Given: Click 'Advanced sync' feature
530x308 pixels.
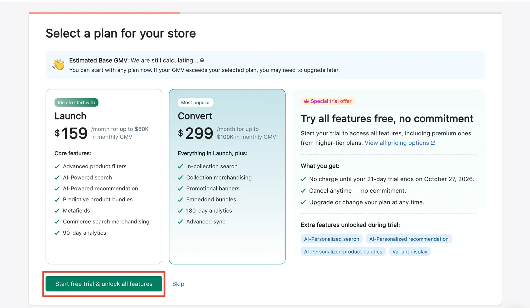Looking at the screenshot, I should click(206, 222).
